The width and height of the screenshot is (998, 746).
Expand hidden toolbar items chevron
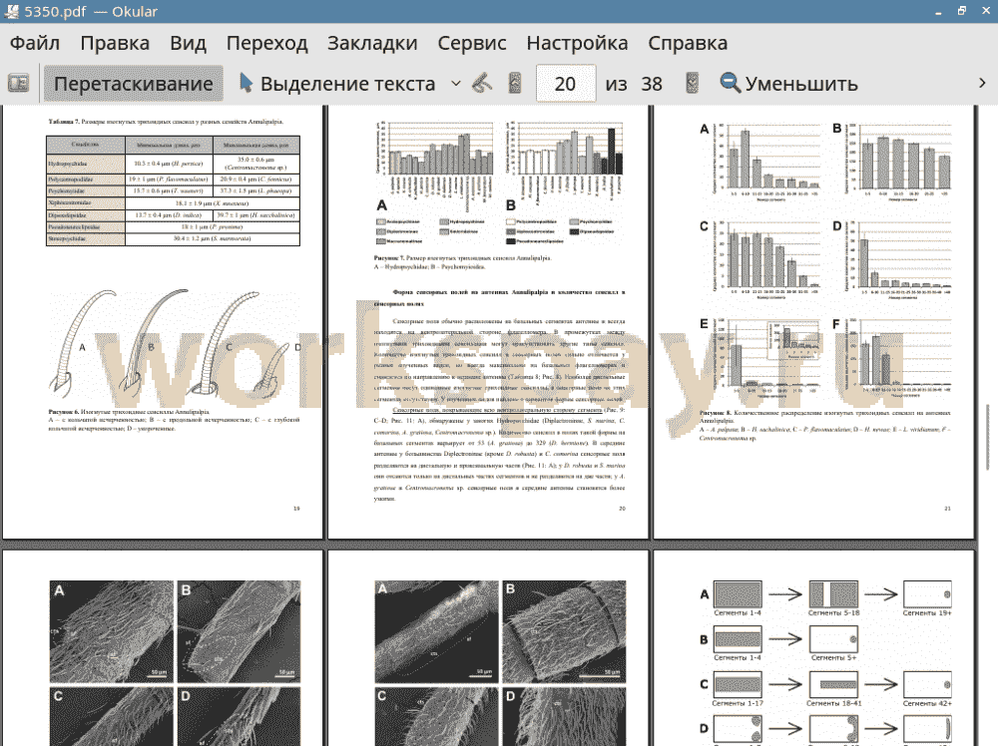coord(982,84)
